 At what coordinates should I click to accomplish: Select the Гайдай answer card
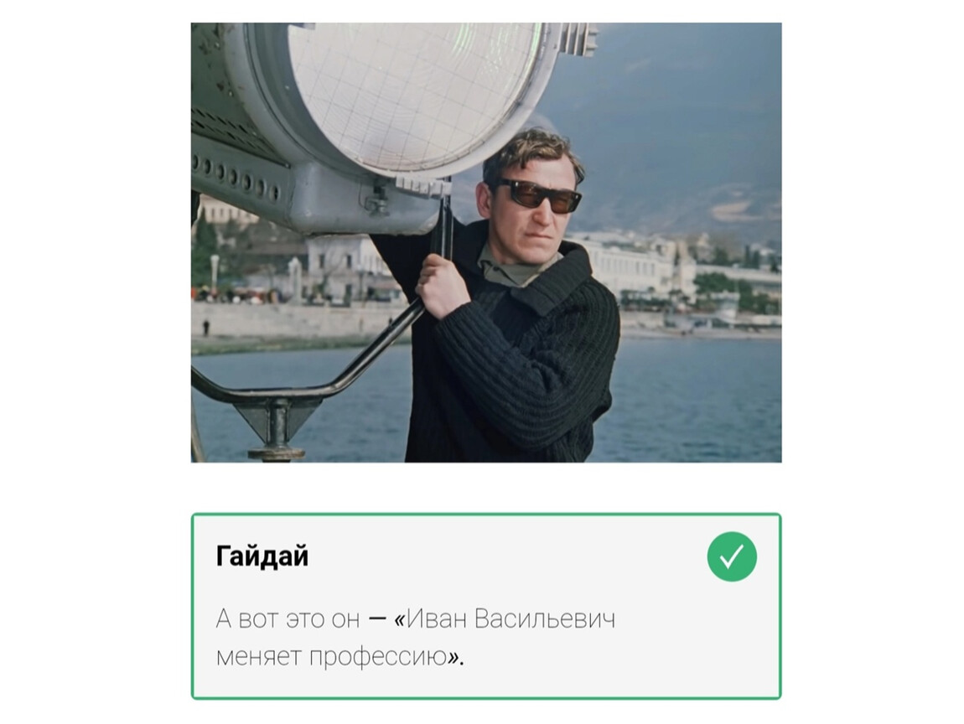coord(485,606)
